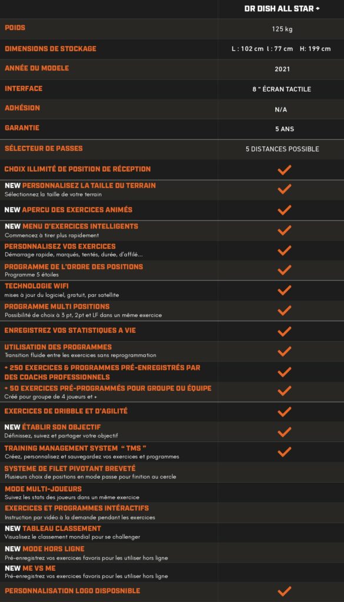The image size is (344, 602).
Task: Click checkmark next to Exercices de Dribble
Action: [284, 412]
